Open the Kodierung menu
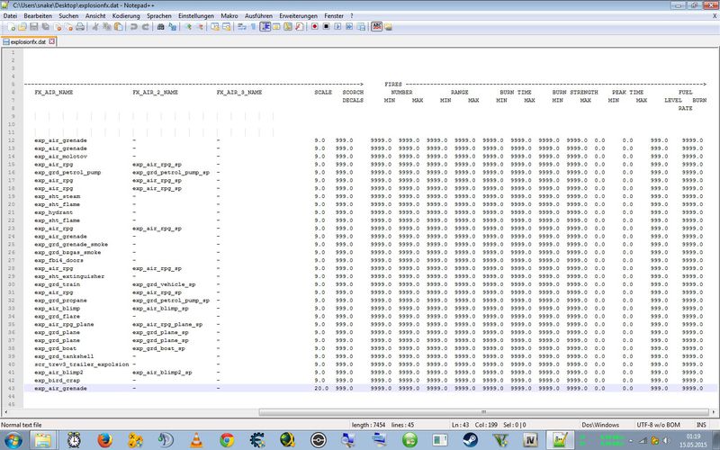The height and width of the screenshot is (450, 720). coord(125,16)
